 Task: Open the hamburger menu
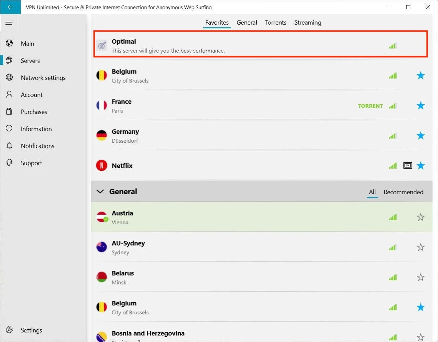pos(9,23)
